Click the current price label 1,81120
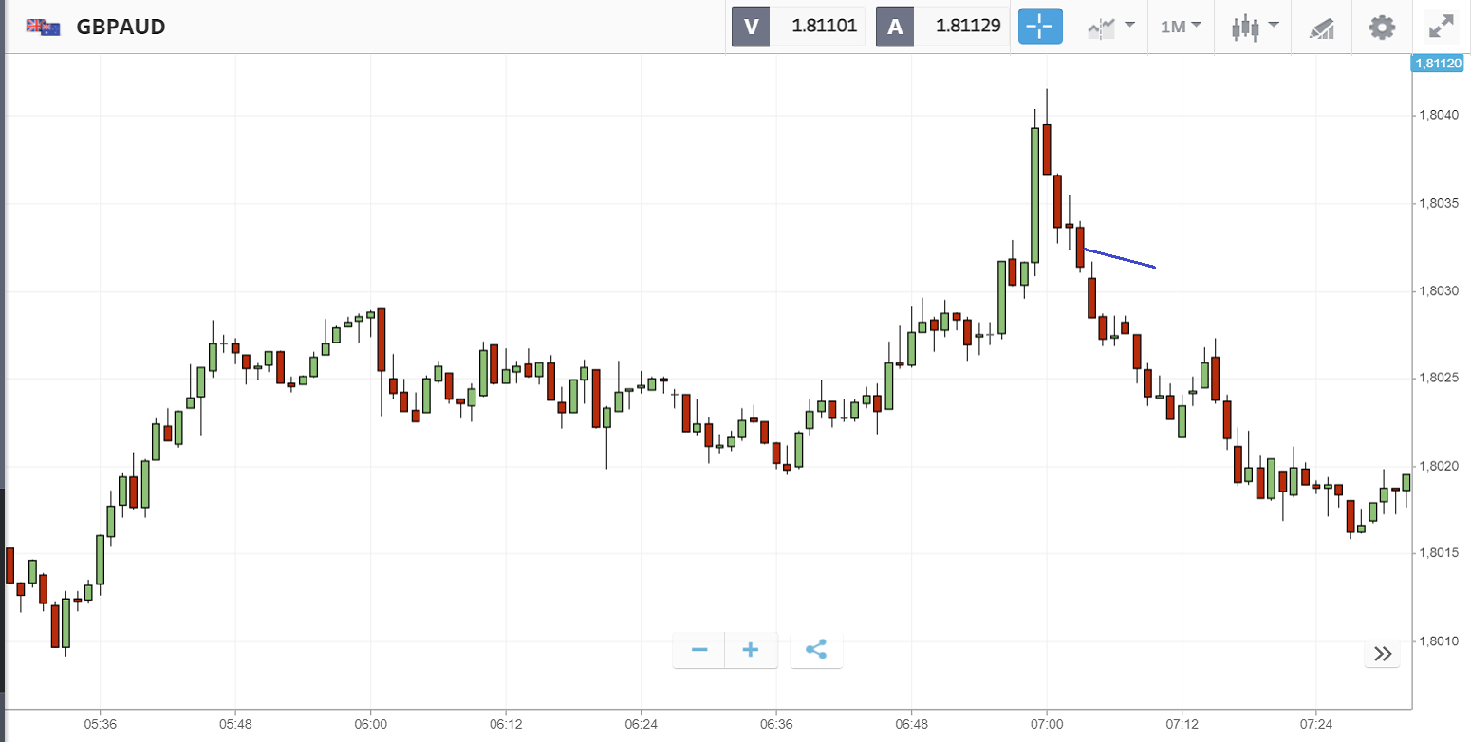1471x742 pixels. point(1437,64)
